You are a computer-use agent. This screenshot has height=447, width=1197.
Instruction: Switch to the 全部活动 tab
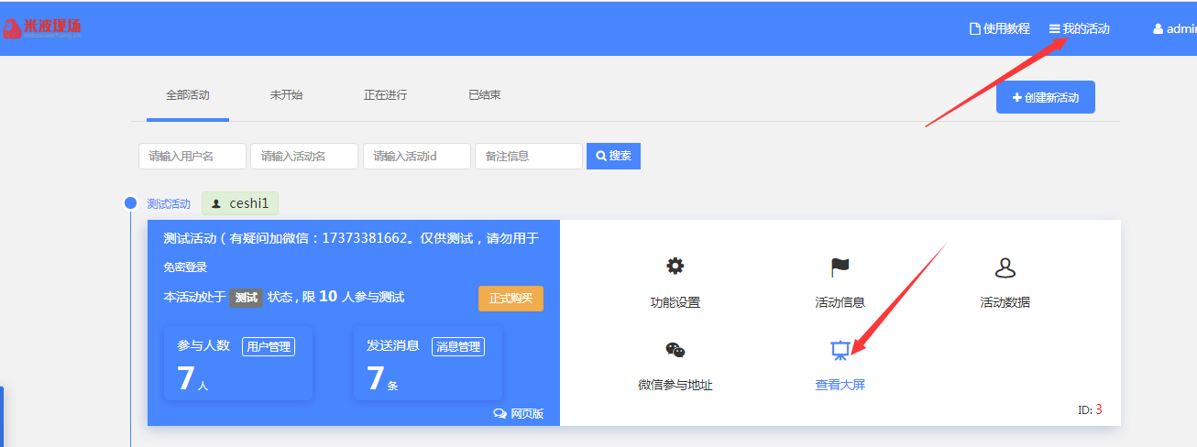pyautogui.click(x=187, y=95)
